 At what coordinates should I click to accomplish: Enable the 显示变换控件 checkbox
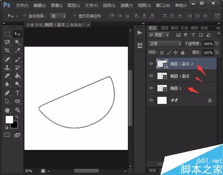(74, 16)
